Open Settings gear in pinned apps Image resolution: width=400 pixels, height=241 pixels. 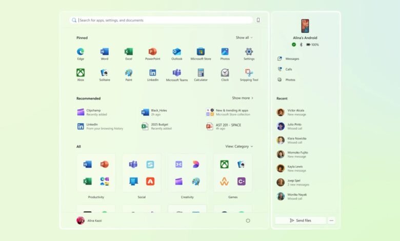tap(249, 53)
